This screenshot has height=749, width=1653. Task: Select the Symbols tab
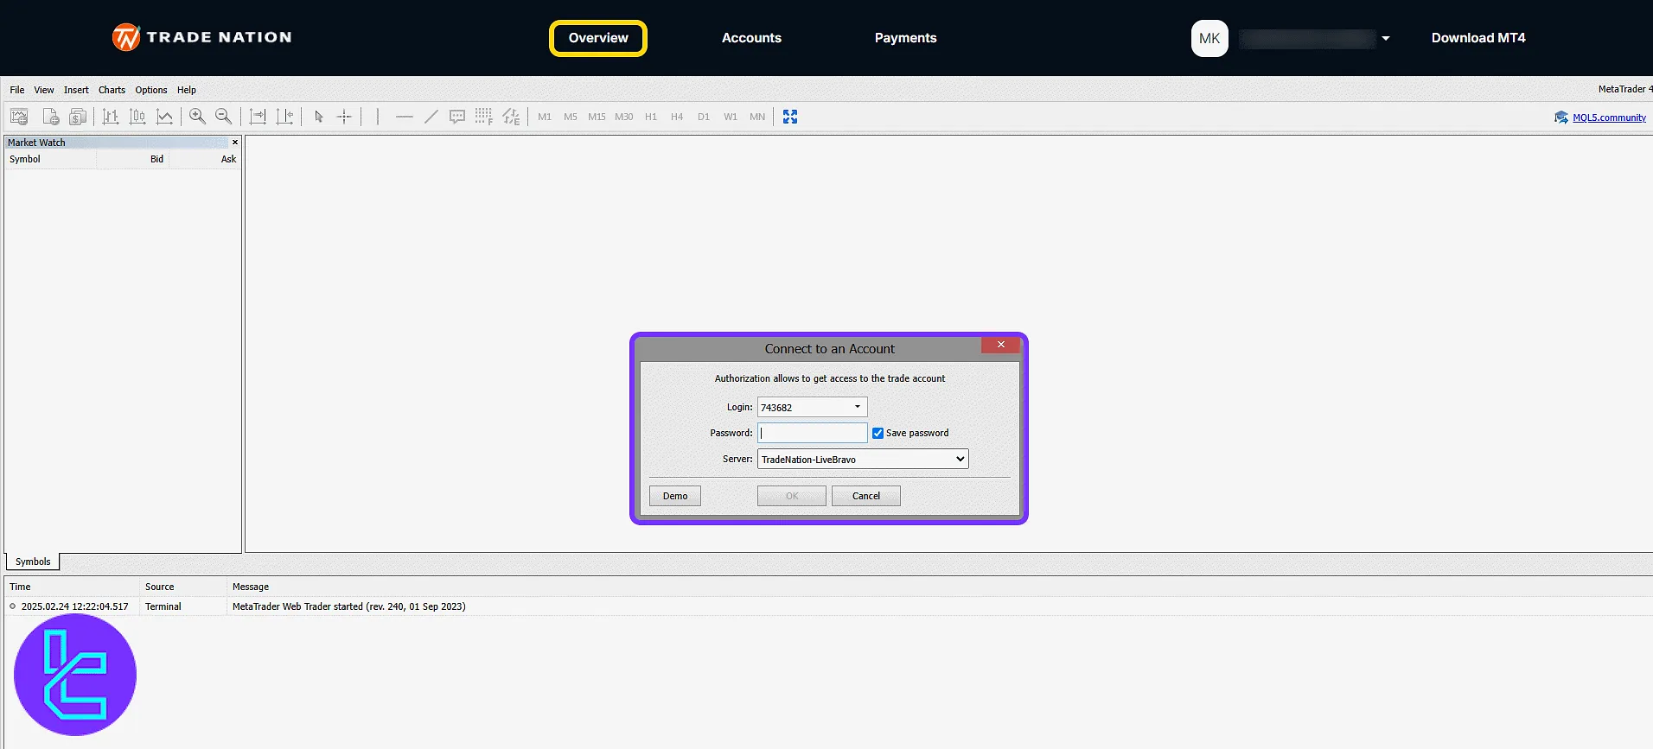(33, 562)
